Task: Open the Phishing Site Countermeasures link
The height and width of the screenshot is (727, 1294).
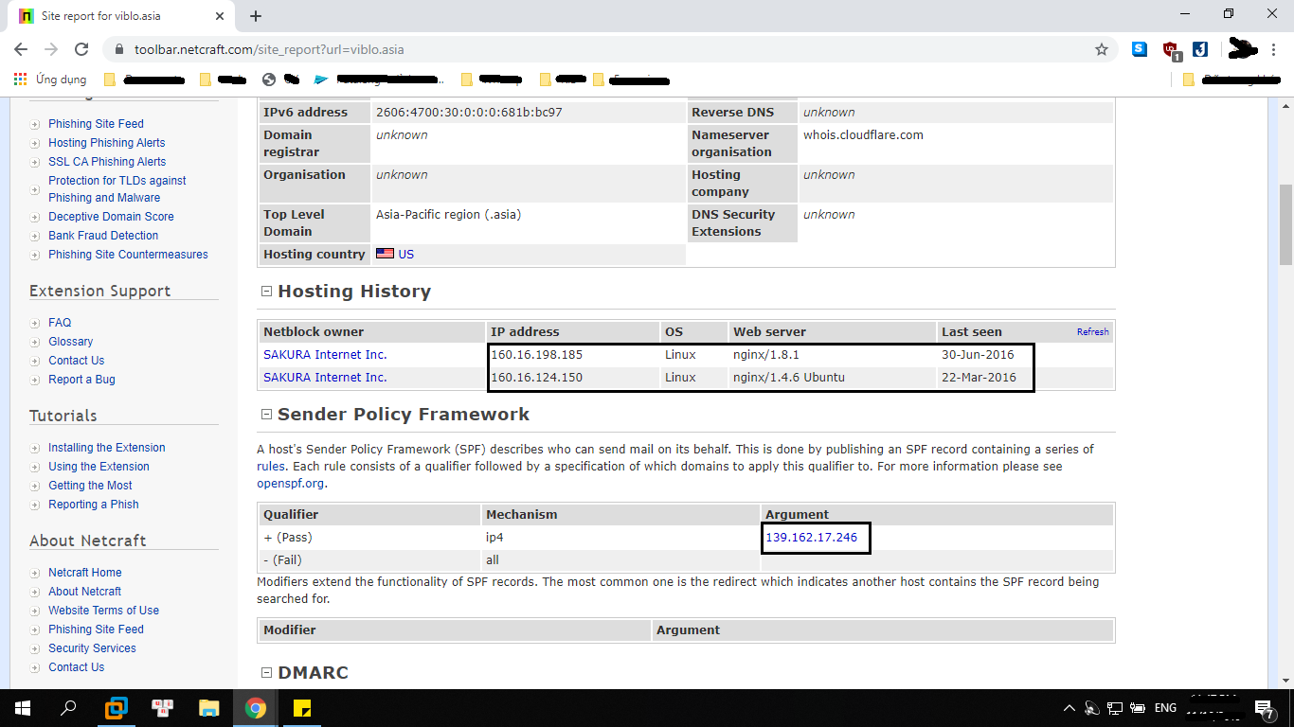Action: pyautogui.click(x=128, y=255)
